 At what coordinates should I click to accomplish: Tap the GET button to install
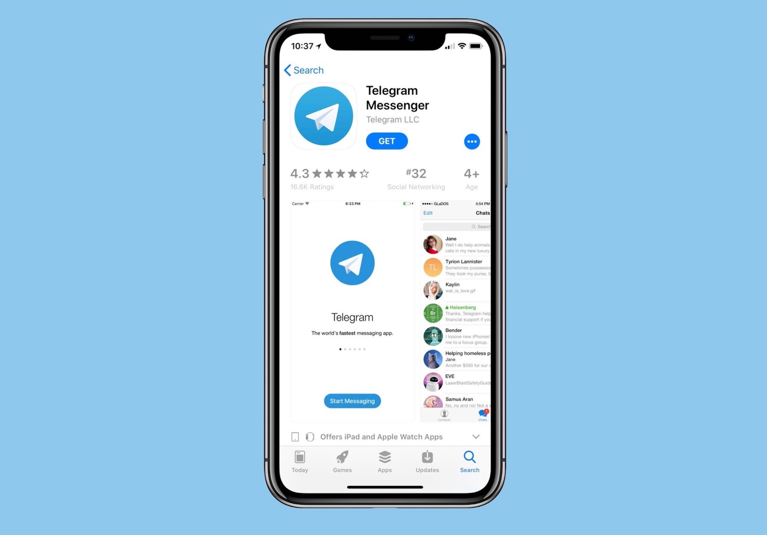(387, 141)
